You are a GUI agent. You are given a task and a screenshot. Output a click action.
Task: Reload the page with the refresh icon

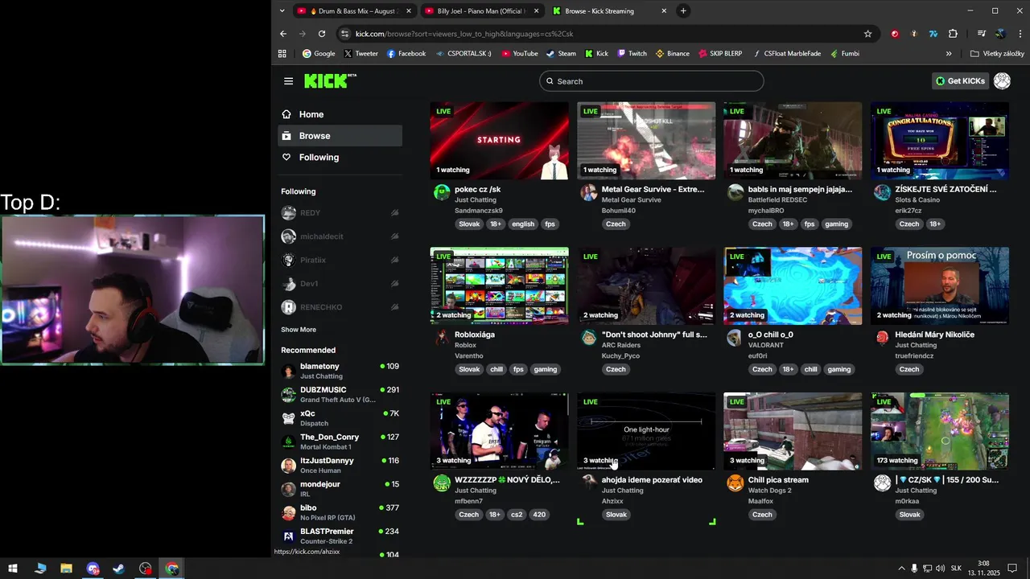pyautogui.click(x=322, y=34)
